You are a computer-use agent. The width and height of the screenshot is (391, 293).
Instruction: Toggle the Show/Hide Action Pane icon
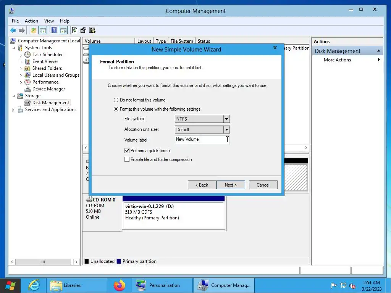pos(63,31)
